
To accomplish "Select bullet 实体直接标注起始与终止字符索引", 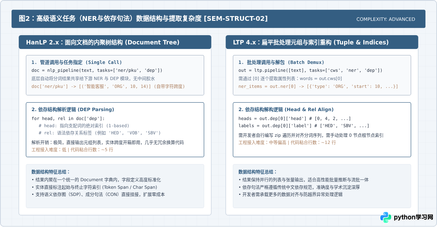I will click(x=94, y=187).
